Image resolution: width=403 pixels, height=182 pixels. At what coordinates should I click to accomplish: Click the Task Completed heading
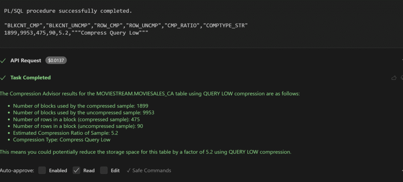click(30, 78)
